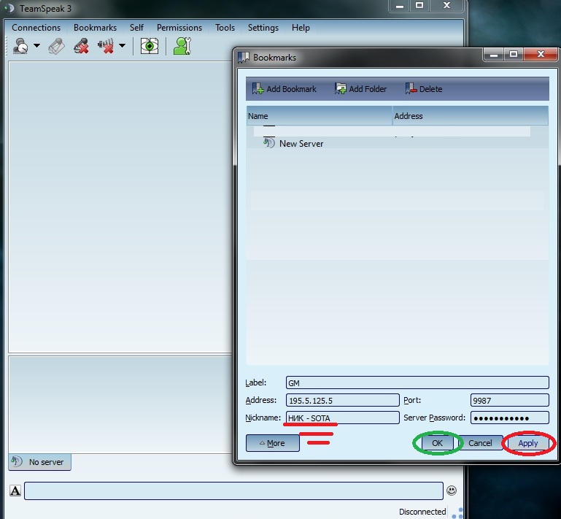Click the New Server bookmark icon
This screenshot has height=519, width=561.
pos(269,143)
